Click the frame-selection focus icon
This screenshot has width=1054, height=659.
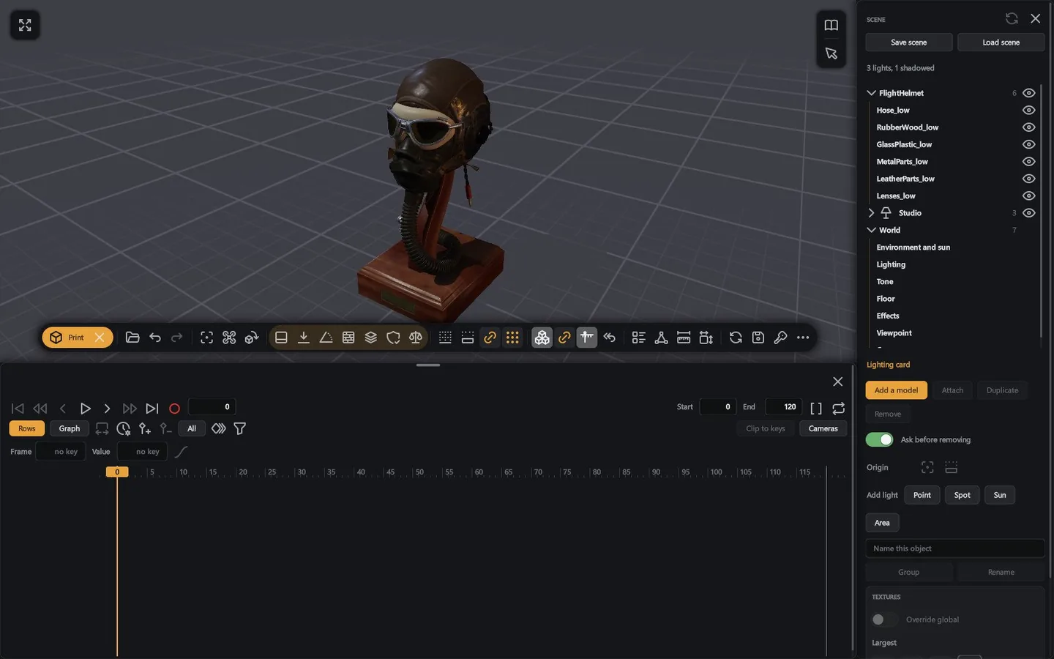coord(207,338)
